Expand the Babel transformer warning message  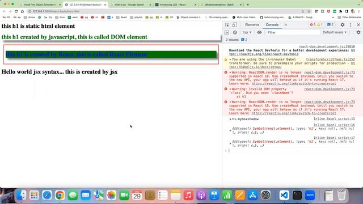[230, 59]
